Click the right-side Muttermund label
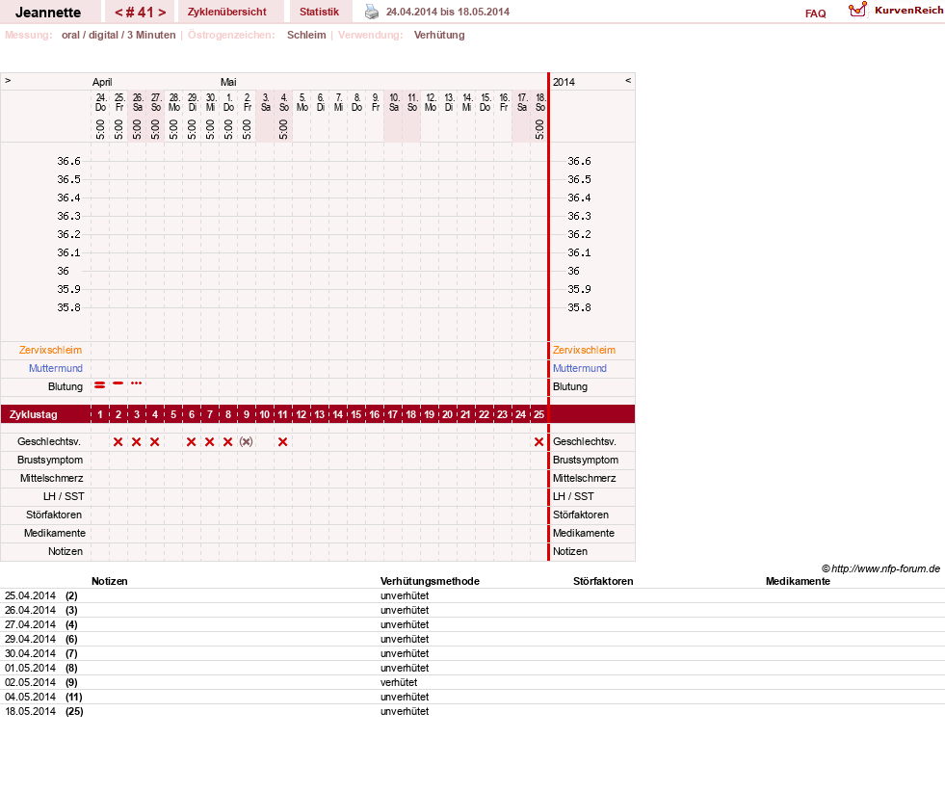This screenshot has height=792, width=945. point(580,368)
